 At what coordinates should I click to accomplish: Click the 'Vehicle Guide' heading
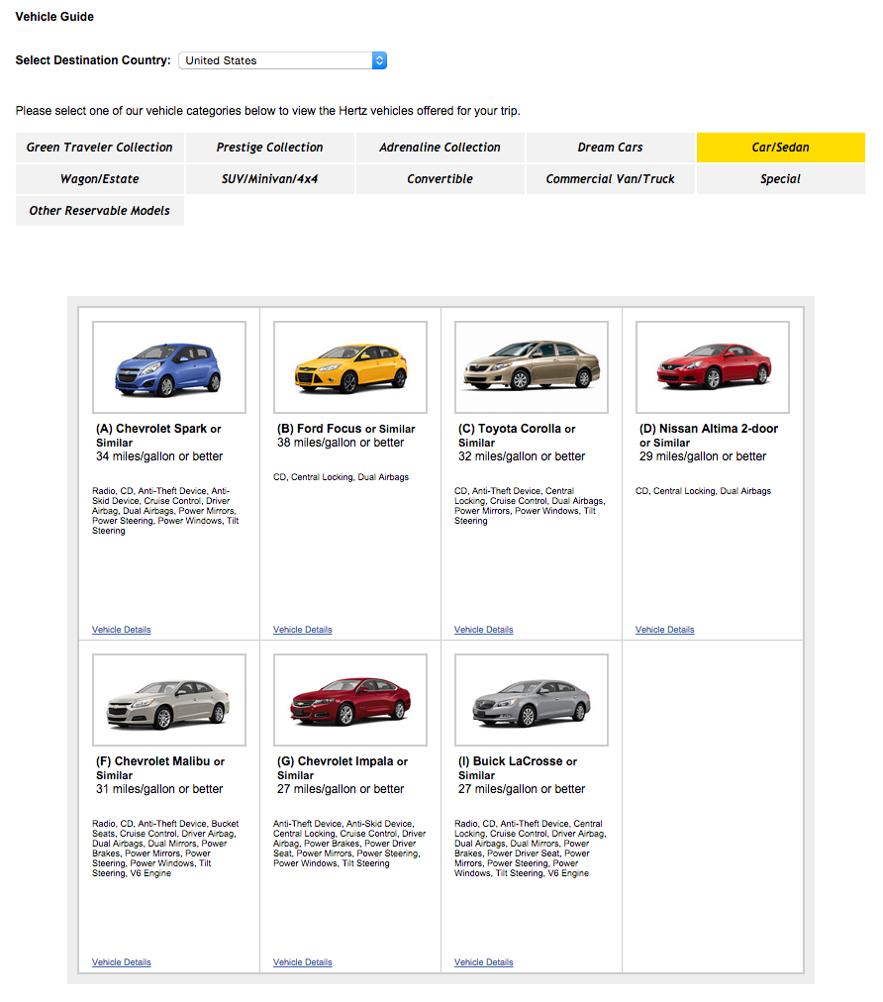55,17
